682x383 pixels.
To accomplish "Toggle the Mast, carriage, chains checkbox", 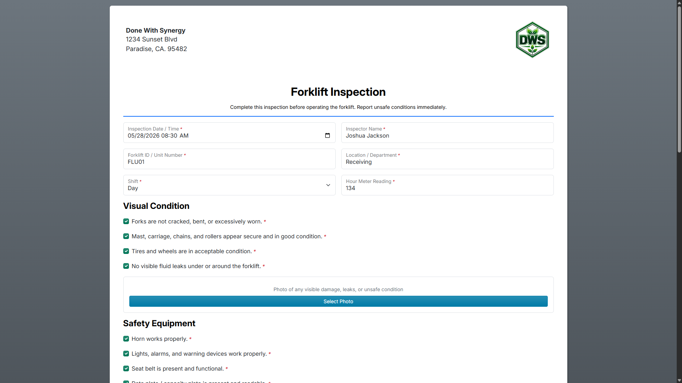I will pos(126,236).
